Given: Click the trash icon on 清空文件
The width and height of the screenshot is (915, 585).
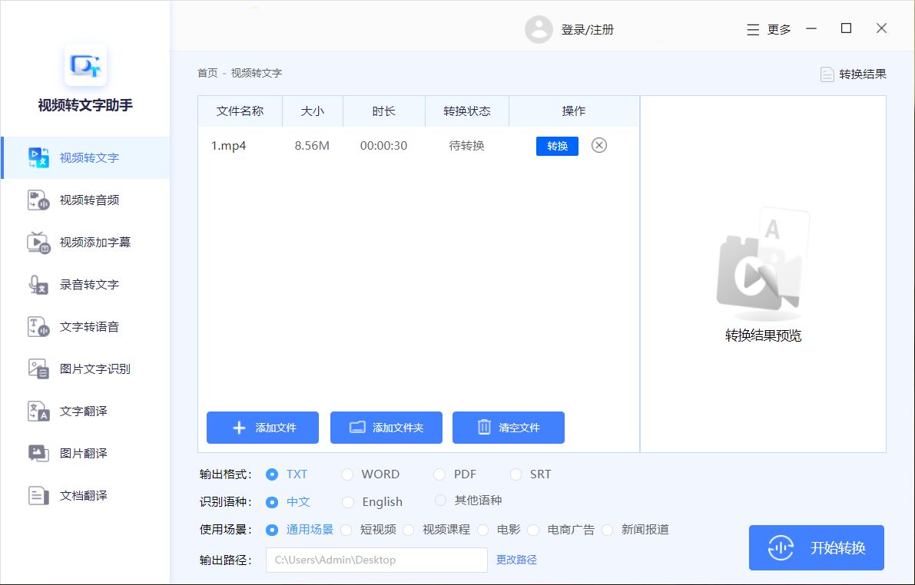Looking at the screenshot, I should tap(484, 427).
